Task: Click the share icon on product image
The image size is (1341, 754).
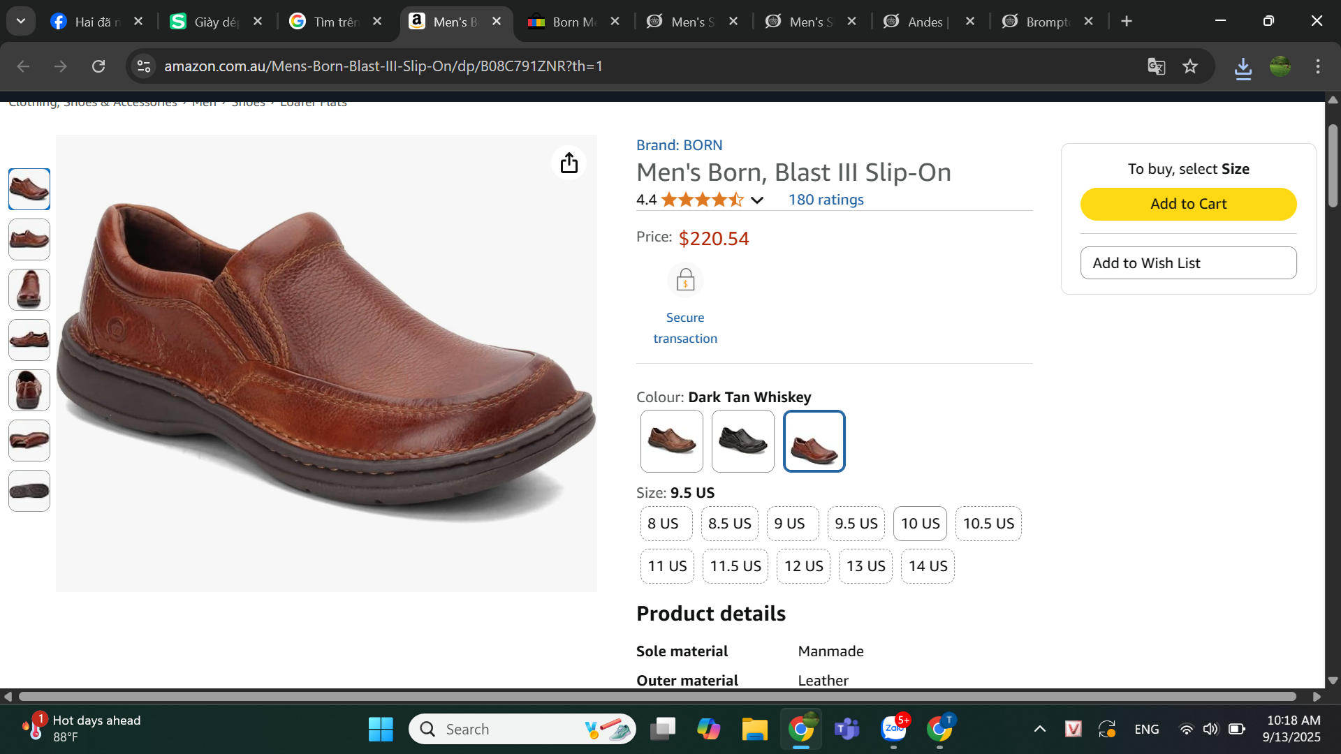Action: pos(569,163)
